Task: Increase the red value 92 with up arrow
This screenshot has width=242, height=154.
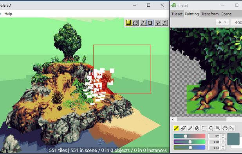Action: click(x=223, y=135)
